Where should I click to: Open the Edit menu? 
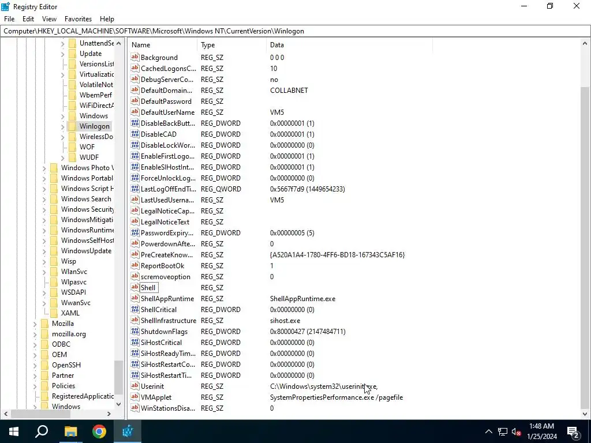click(x=28, y=19)
